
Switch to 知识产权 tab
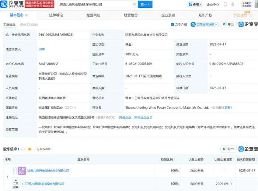coord(205,15)
